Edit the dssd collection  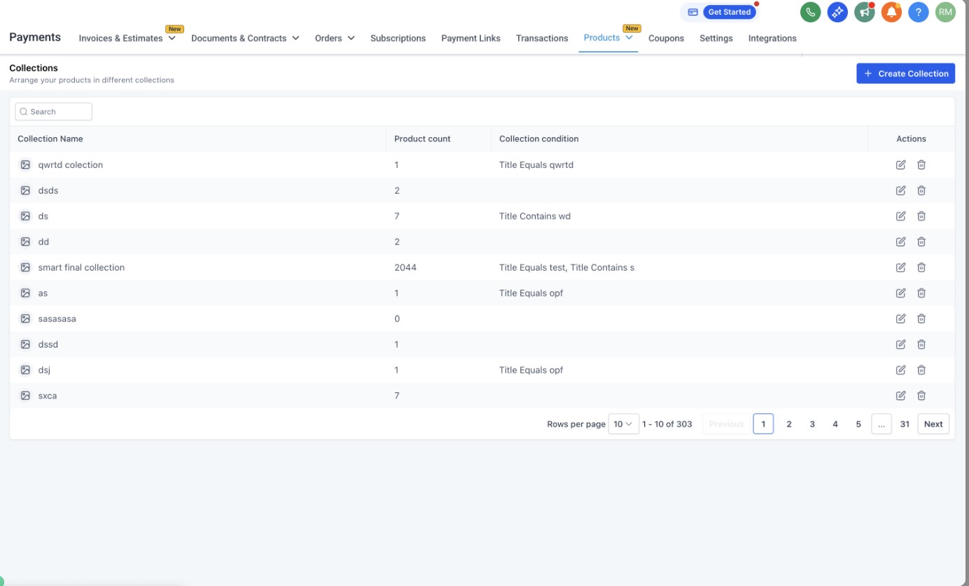(901, 344)
